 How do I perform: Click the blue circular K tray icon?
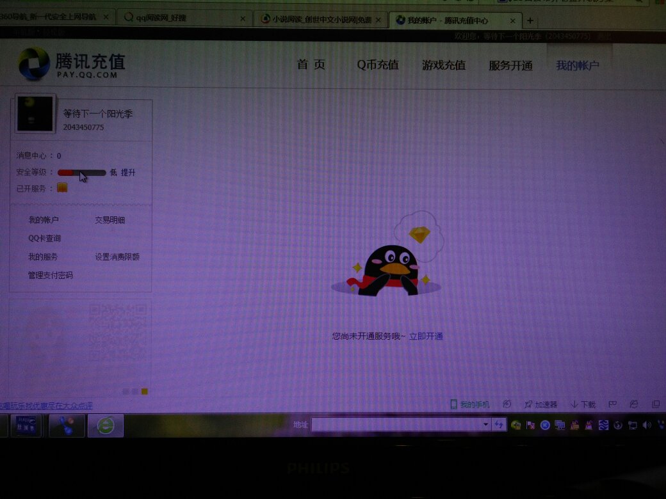pyautogui.click(x=545, y=425)
